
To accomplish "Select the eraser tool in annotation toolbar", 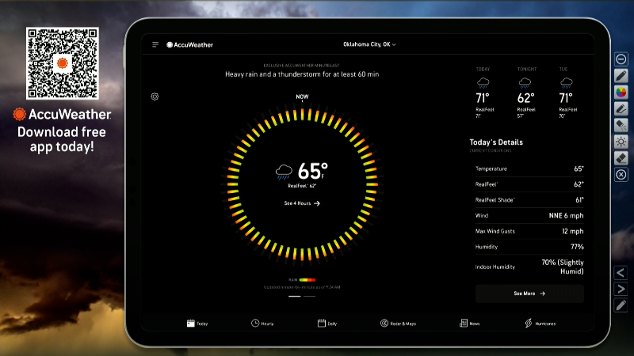I will click(621, 157).
